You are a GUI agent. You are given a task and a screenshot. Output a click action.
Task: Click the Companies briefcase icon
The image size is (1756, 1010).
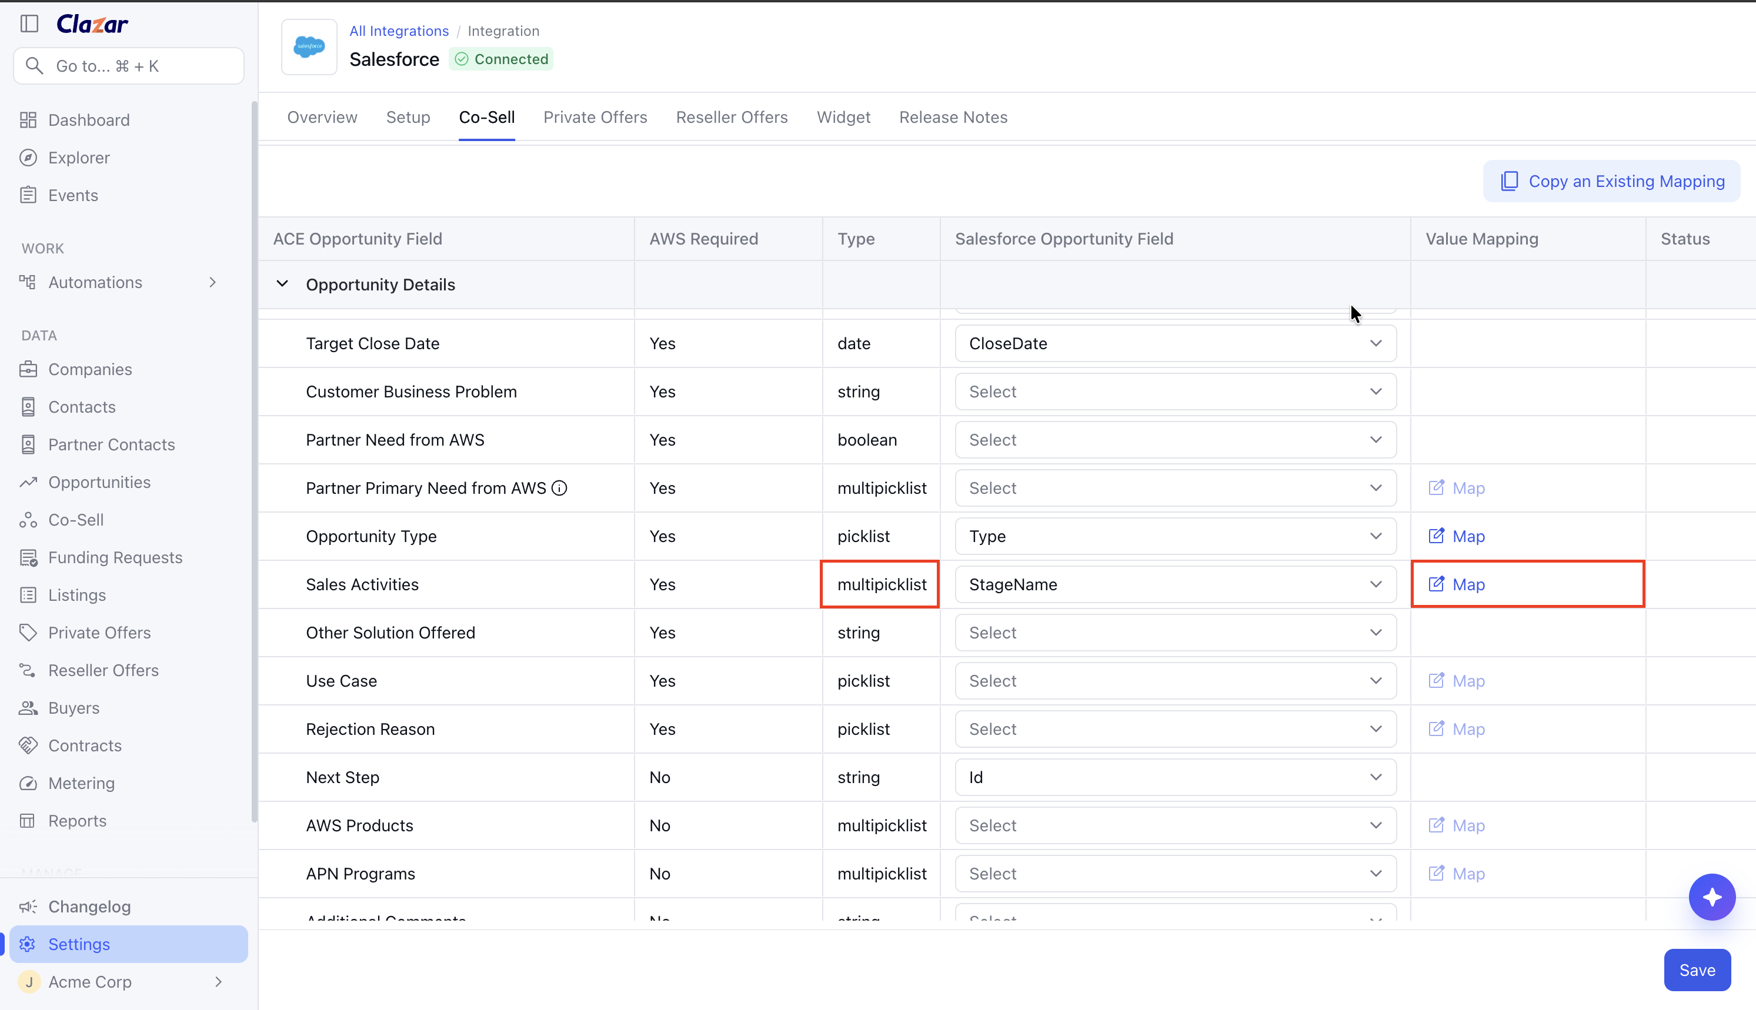pos(28,369)
